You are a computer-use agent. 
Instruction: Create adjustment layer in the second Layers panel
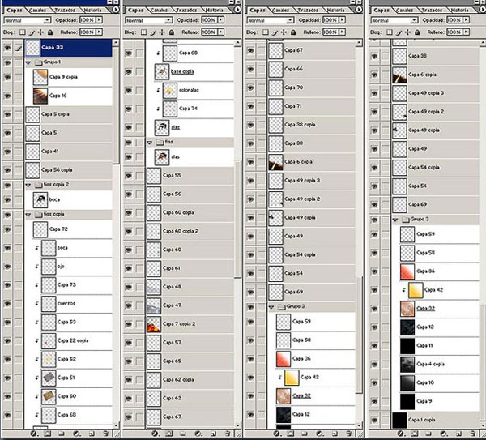click(198, 434)
